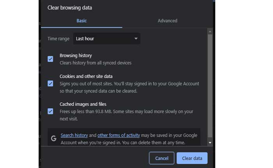
Task: Follow the other forms of activity link
Action: 119,135
